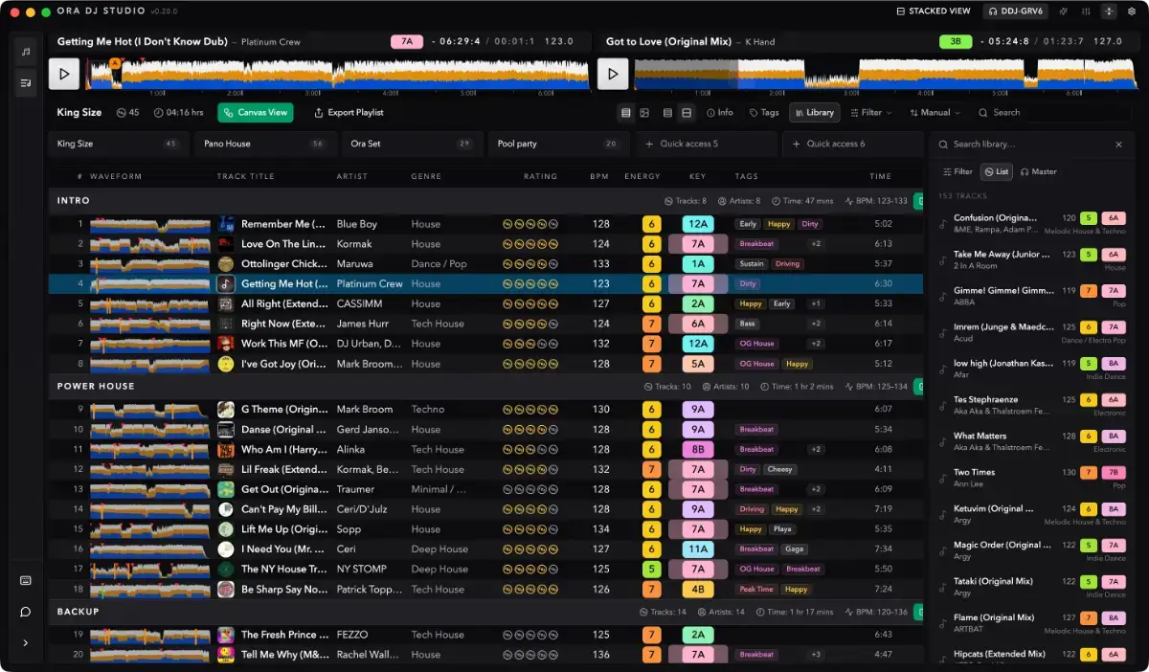Add Quick access 6 slot

852,144
